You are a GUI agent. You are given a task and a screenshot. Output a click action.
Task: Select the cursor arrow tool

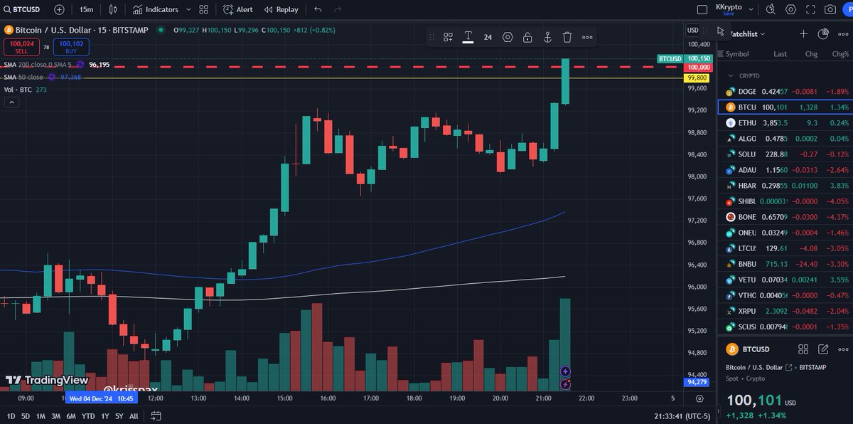[x=720, y=31]
